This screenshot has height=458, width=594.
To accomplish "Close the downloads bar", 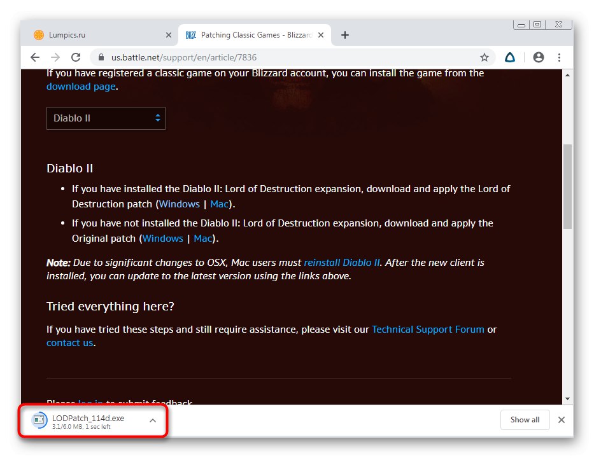I will coord(562,420).
